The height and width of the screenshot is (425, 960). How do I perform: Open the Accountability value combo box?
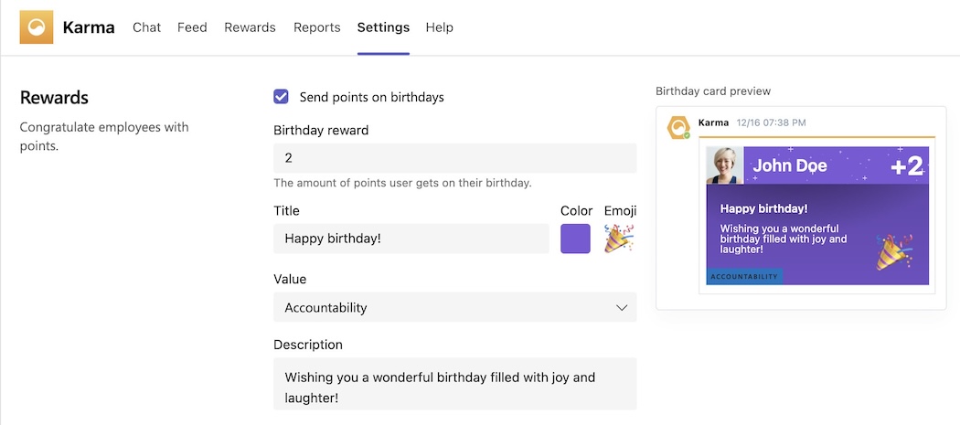tap(454, 308)
